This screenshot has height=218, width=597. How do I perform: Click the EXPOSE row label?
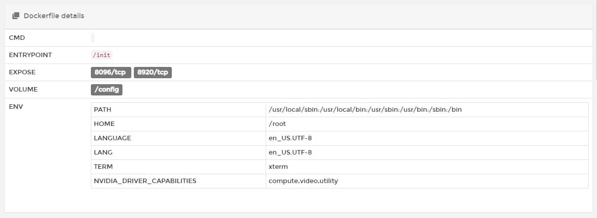tap(22, 72)
